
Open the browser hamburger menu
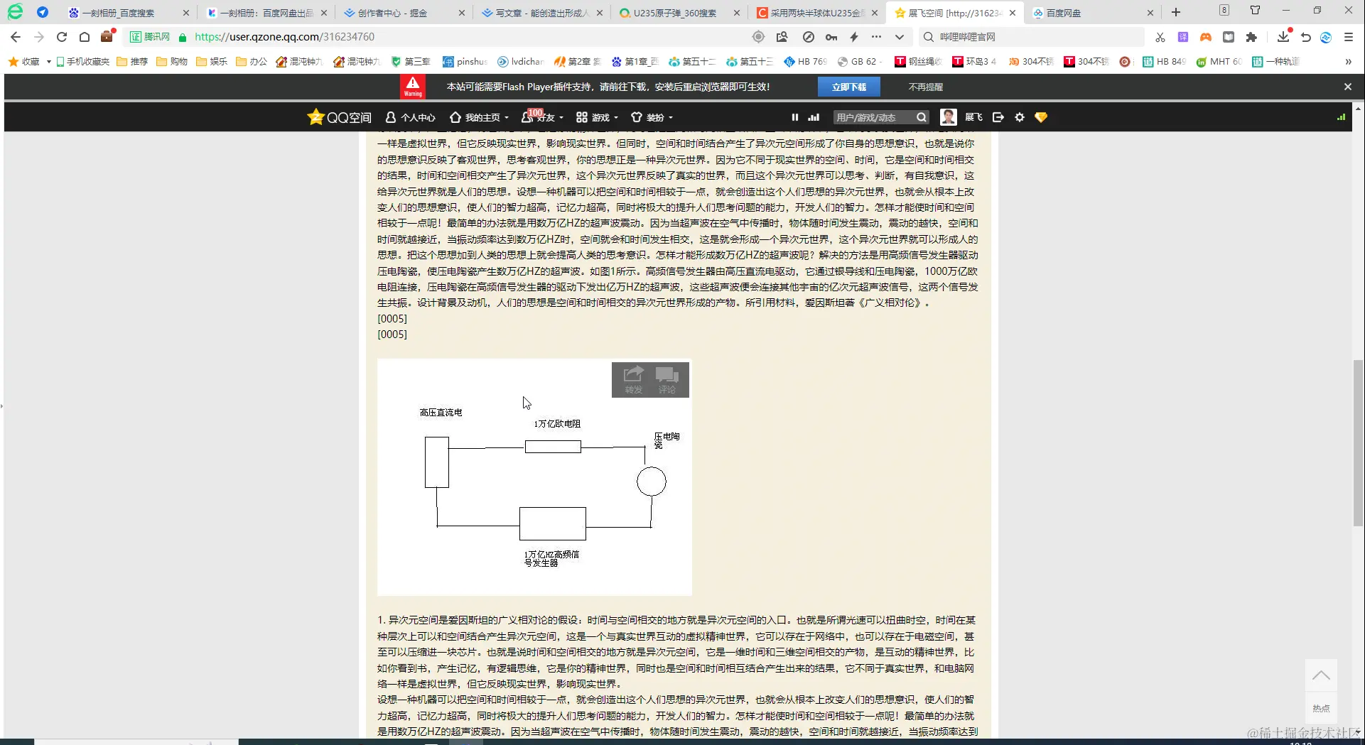1348,36
